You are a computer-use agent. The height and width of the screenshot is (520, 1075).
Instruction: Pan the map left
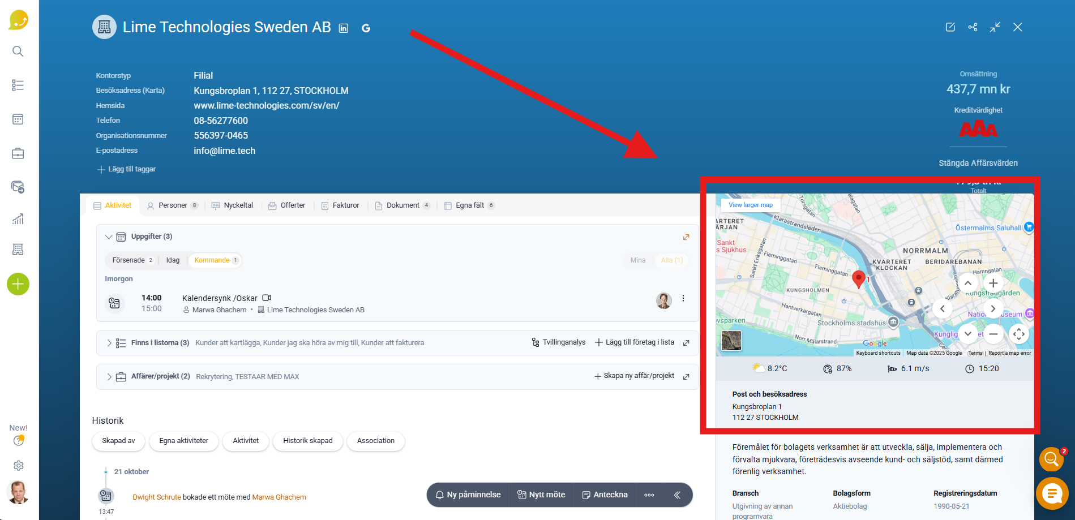pyautogui.click(x=943, y=308)
